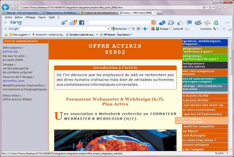Click the dancing figure icon in Bing toolbar
The height and width of the screenshot is (157, 234).
[x=207, y=23]
